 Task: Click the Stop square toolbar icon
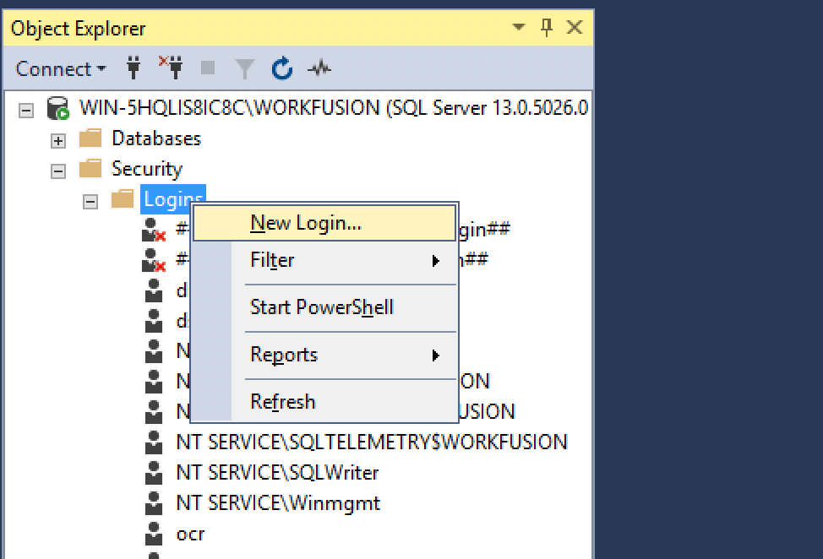click(208, 68)
